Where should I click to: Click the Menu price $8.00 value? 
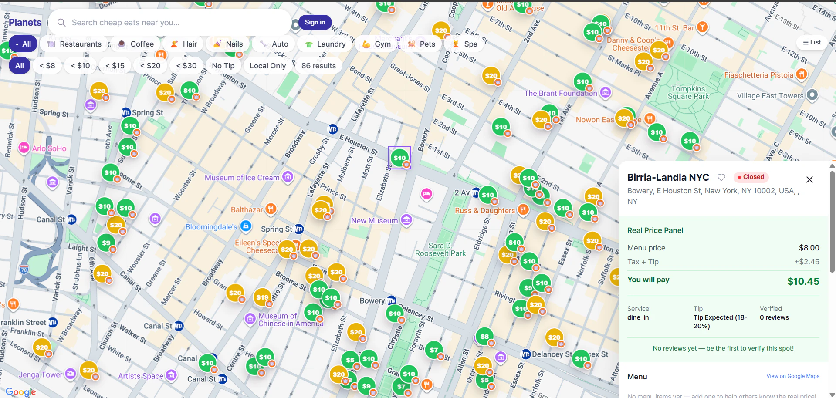click(x=809, y=248)
